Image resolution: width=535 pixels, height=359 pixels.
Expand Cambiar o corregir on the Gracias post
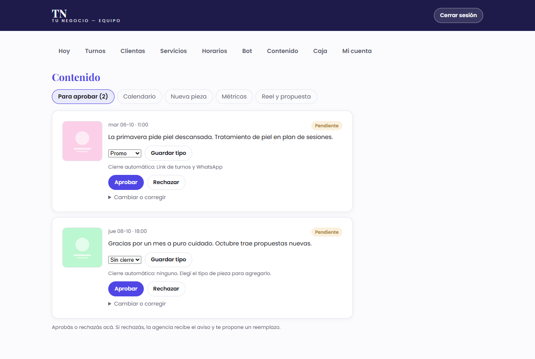[x=137, y=304]
